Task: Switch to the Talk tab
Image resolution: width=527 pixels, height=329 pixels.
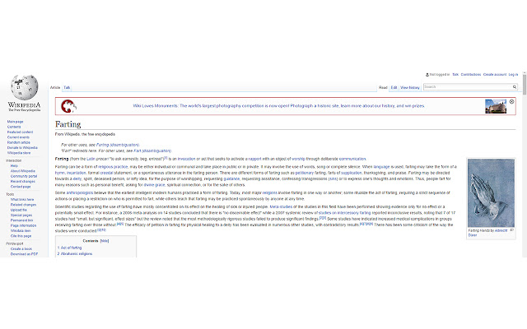Action: click(68, 86)
